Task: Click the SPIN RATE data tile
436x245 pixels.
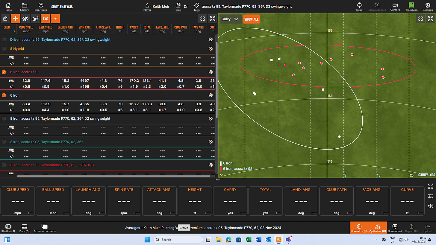Action: pos(124,201)
